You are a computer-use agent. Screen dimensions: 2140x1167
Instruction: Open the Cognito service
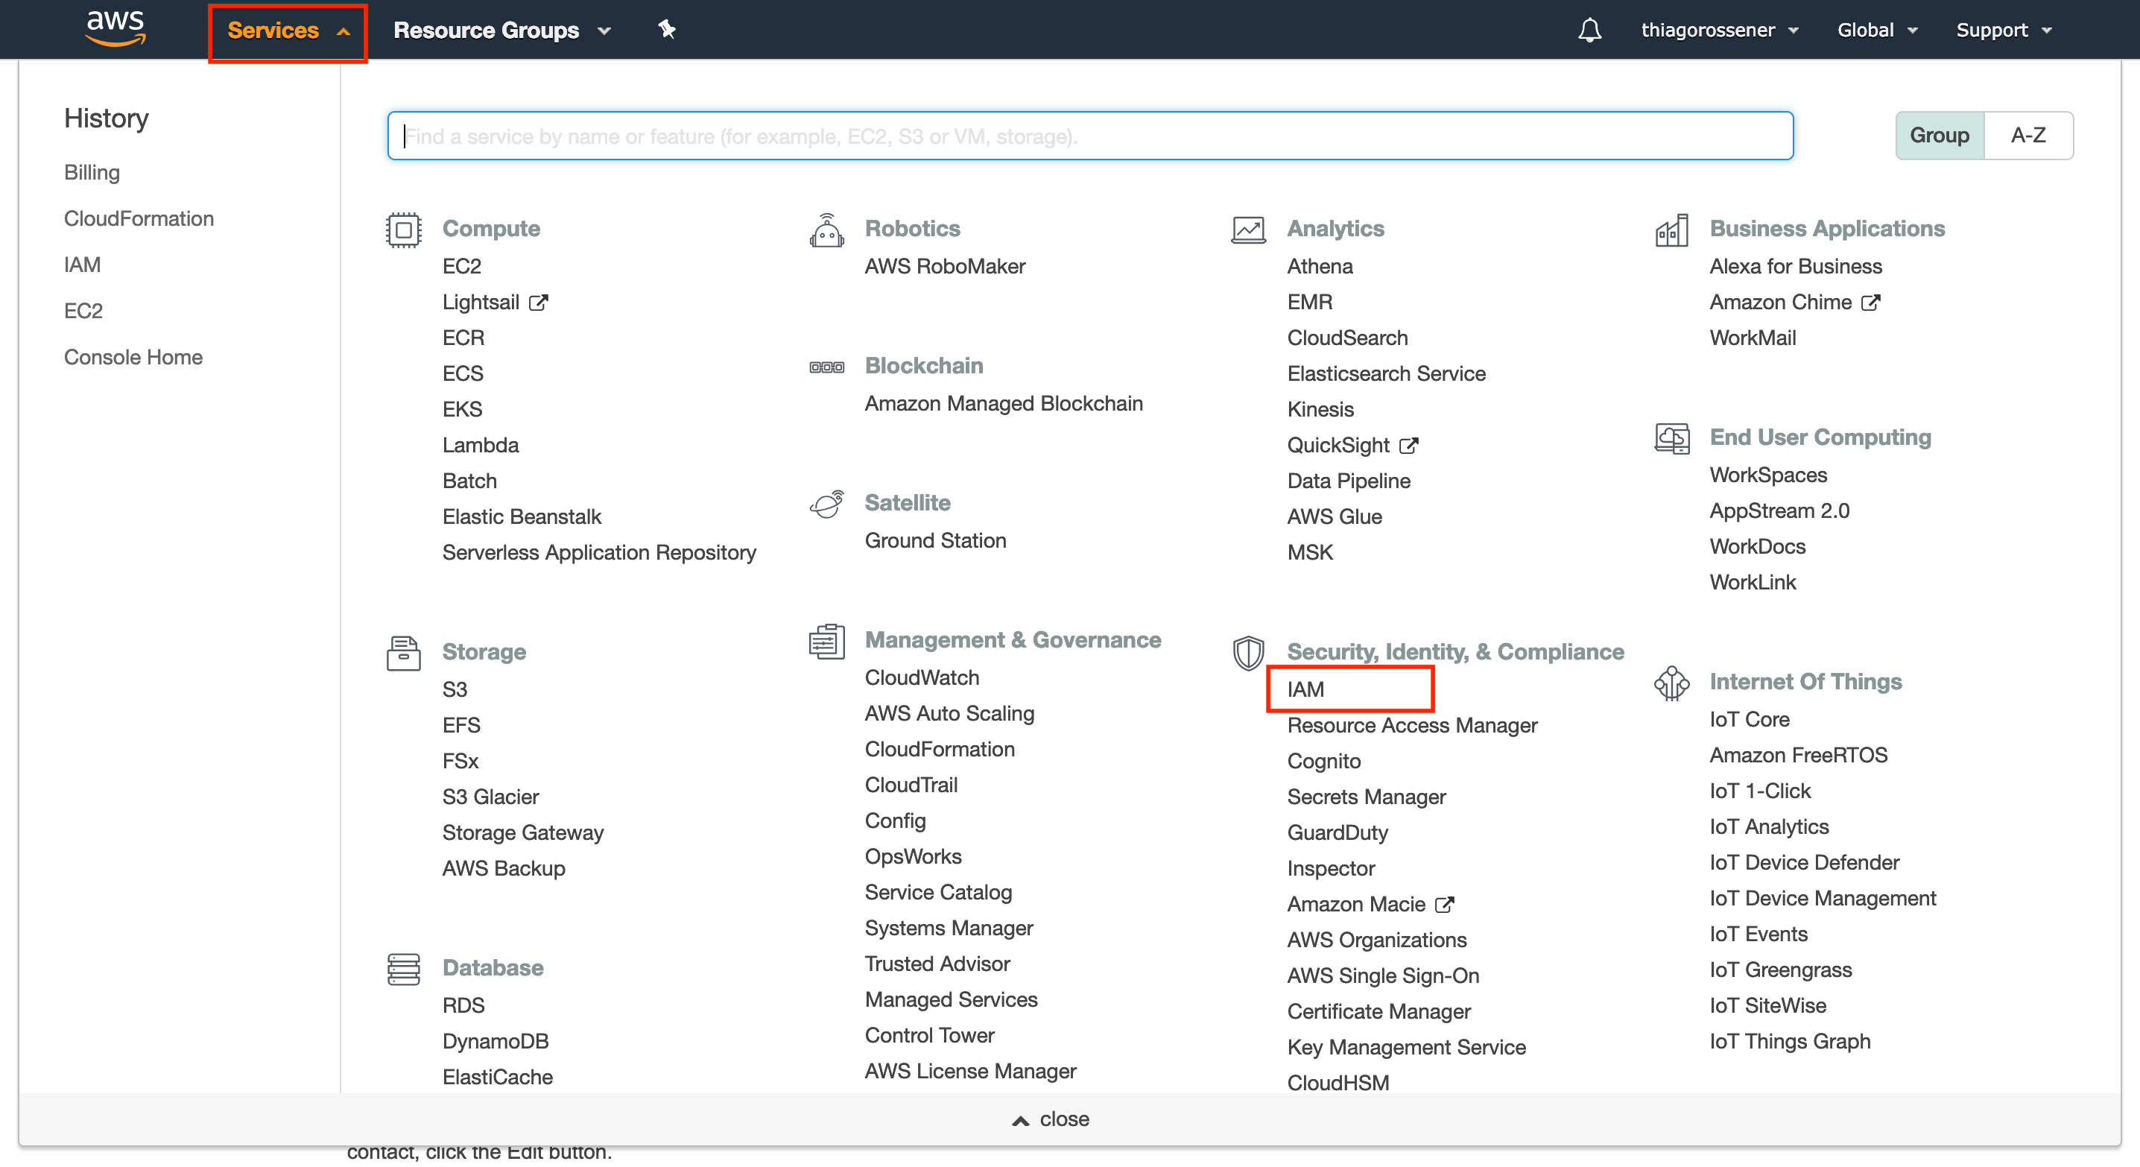tap(1324, 762)
